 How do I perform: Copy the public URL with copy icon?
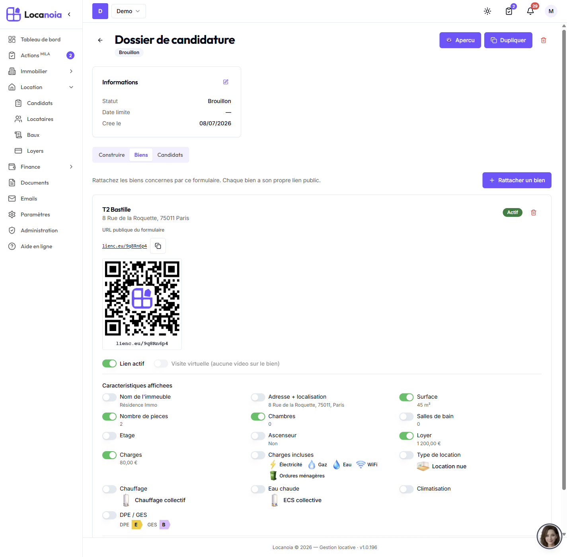(158, 246)
